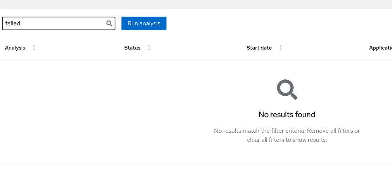
Task: Click the "No results found" heading
Action: [x=287, y=115]
